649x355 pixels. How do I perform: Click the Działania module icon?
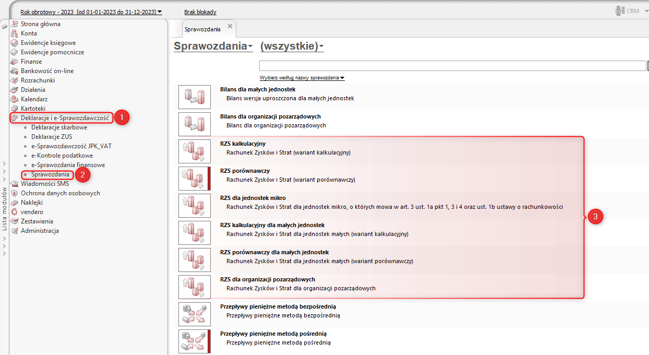point(15,90)
